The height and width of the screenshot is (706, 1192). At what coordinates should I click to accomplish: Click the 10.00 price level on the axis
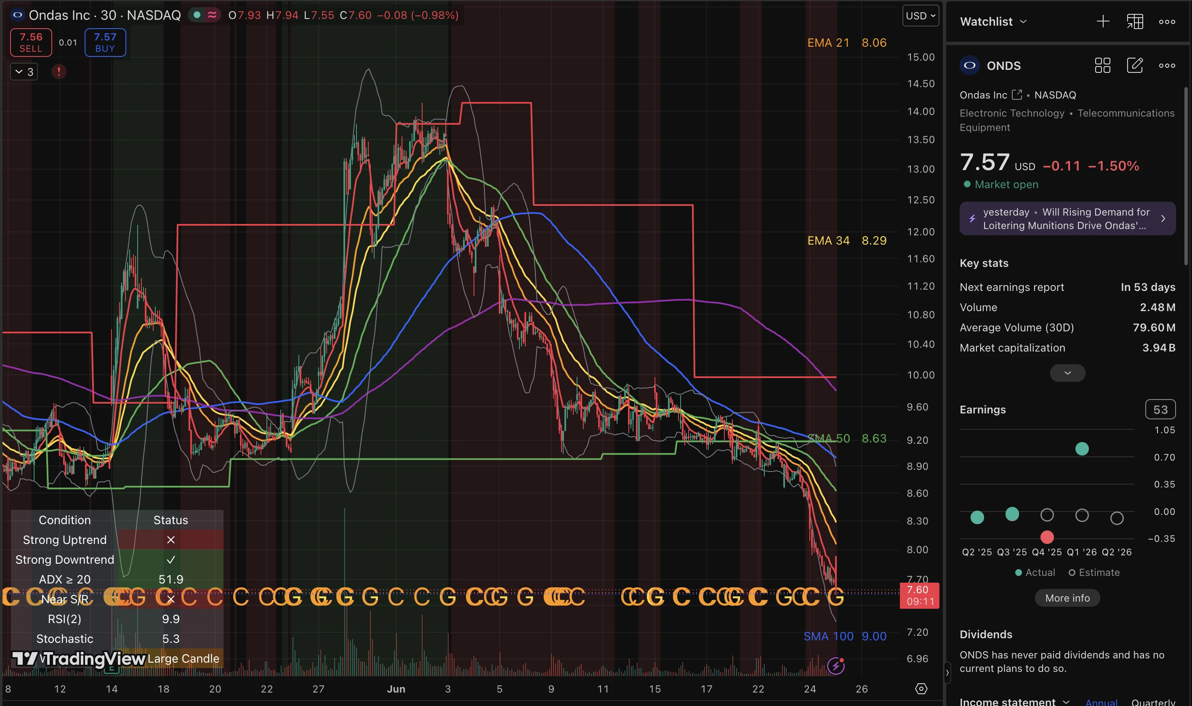pyautogui.click(x=921, y=376)
